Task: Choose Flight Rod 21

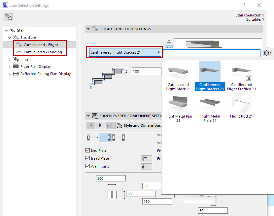Action: tap(242, 106)
